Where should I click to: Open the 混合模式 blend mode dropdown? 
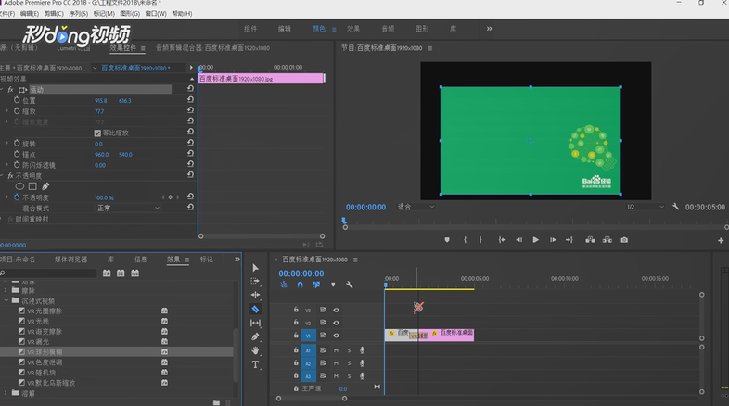[x=127, y=209]
